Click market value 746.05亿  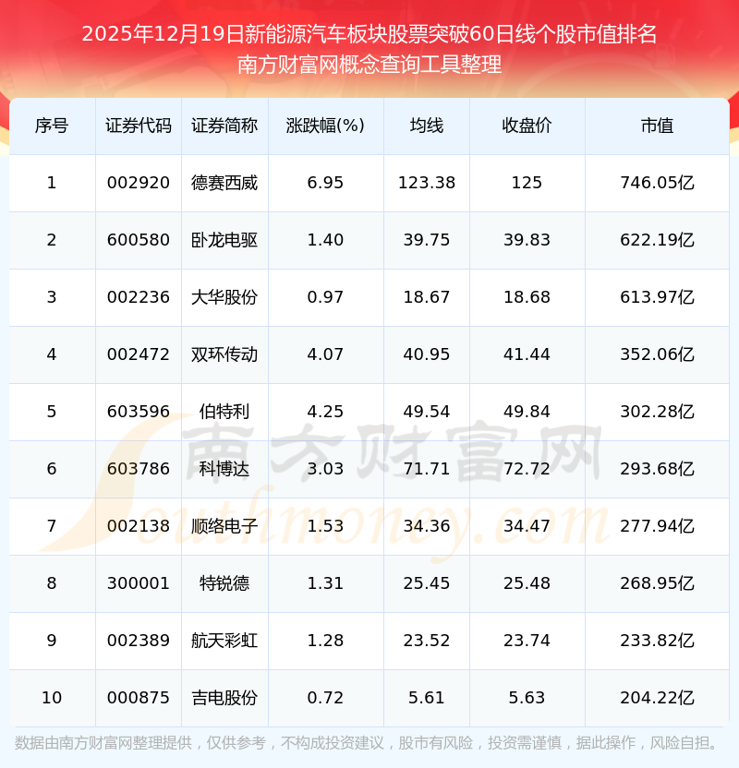pos(657,183)
